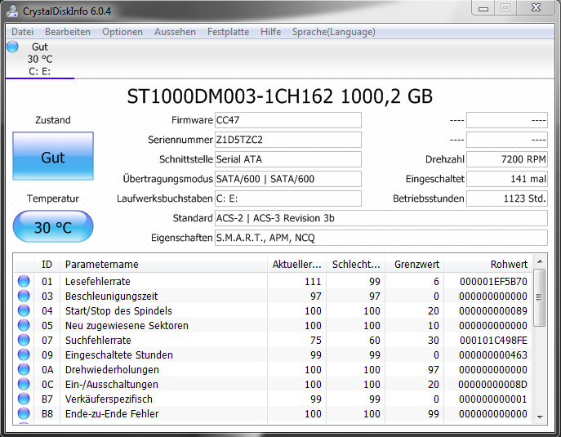
Task: Click the Schlecht... column header
Action: pyautogui.click(x=356, y=264)
